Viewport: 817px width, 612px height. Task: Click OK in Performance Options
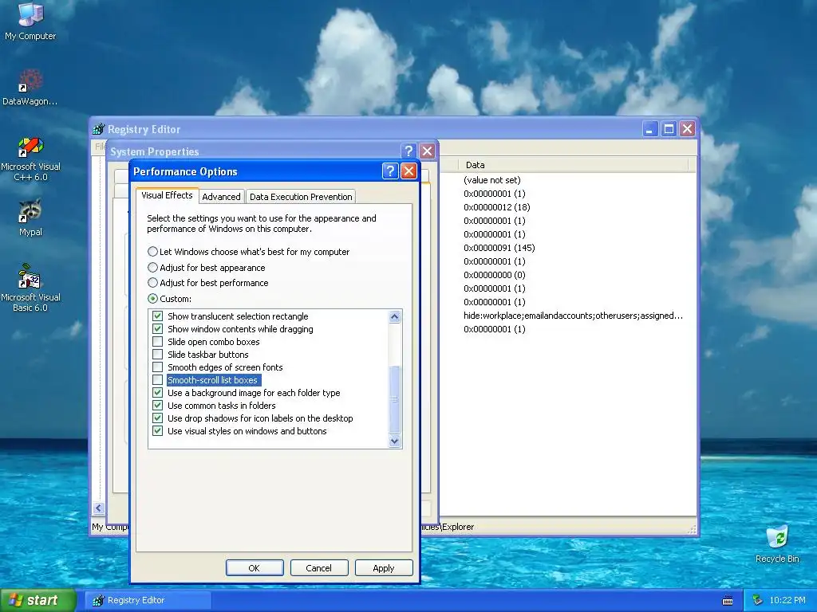[255, 567]
